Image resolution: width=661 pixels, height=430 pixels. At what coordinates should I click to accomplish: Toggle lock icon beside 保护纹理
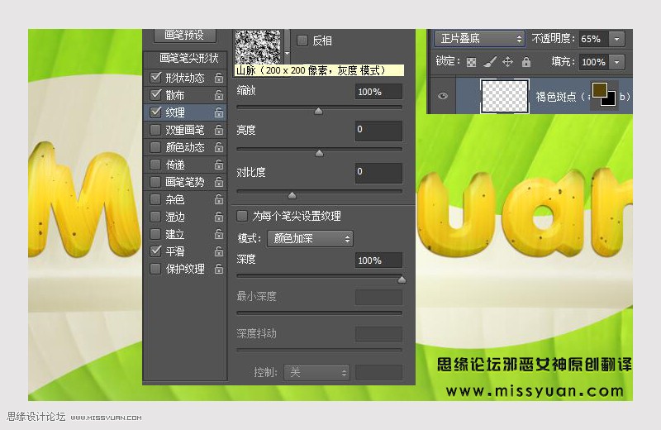pyautogui.click(x=219, y=269)
